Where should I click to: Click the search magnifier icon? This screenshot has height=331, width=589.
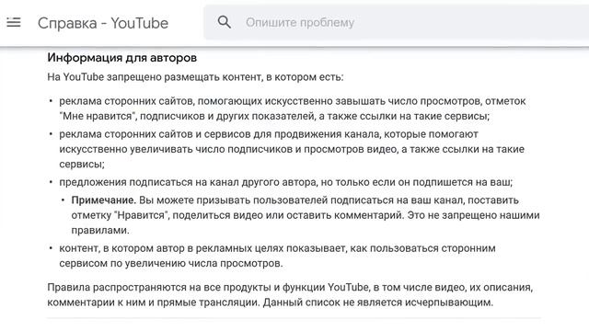pos(225,22)
